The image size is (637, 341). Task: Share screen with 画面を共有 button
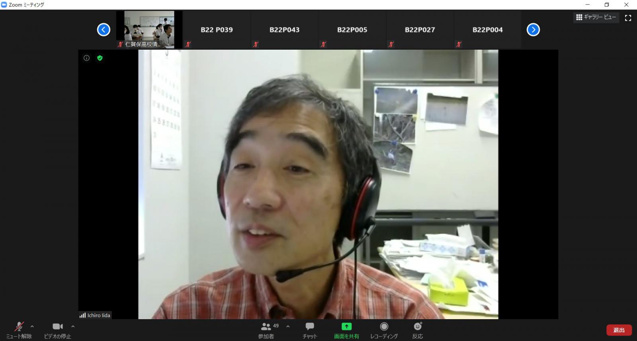[x=346, y=330]
